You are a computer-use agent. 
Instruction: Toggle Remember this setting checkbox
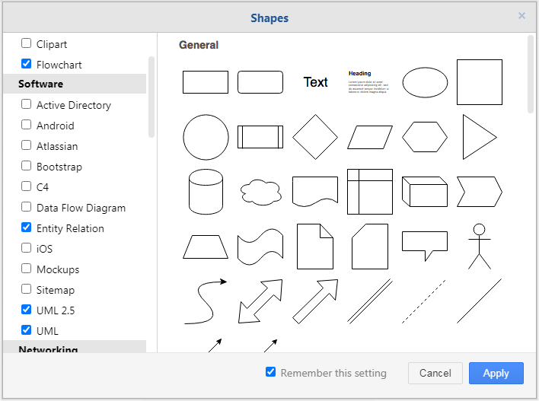pyautogui.click(x=270, y=373)
